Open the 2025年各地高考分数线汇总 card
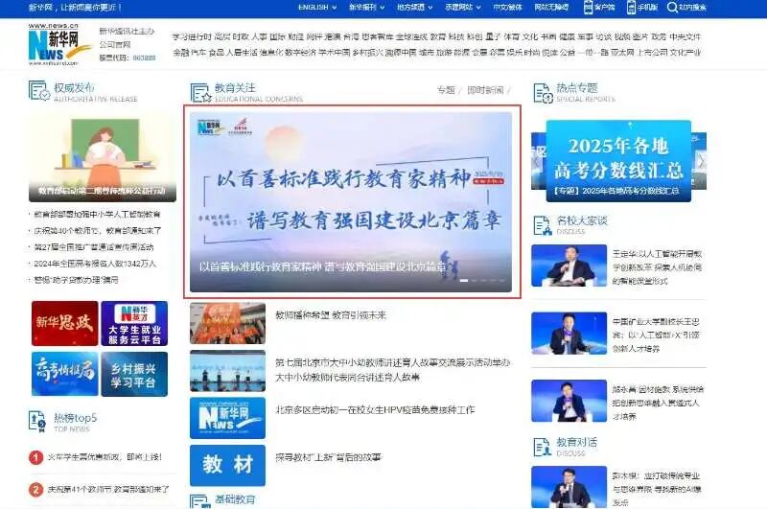The width and height of the screenshot is (767, 509). point(618,161)
